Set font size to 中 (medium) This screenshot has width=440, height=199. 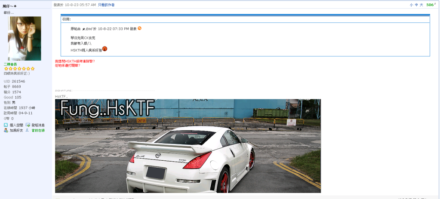click(416, 5)
